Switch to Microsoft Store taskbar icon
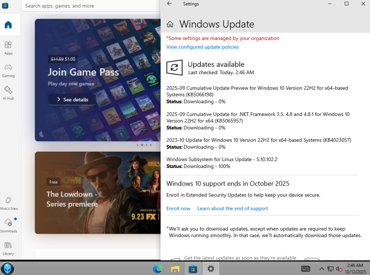Screen dimensions: 370x275 pyautogui.click(x=193, y=269)
